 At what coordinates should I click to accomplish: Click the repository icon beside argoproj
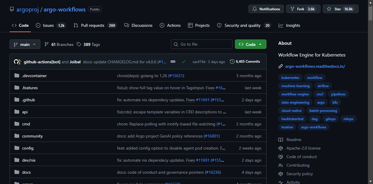(x=12, y=9)
